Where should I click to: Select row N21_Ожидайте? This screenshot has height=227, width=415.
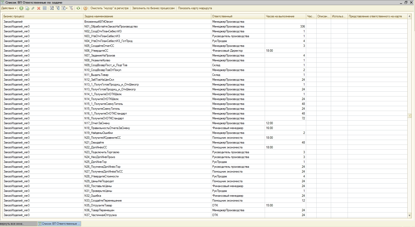point(205,143)
